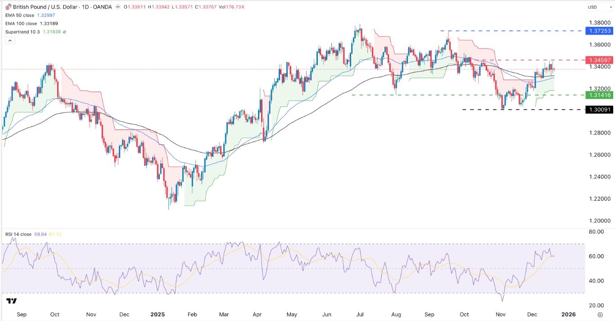Collapse the indicator legend with the chevron button

[10, 40]
